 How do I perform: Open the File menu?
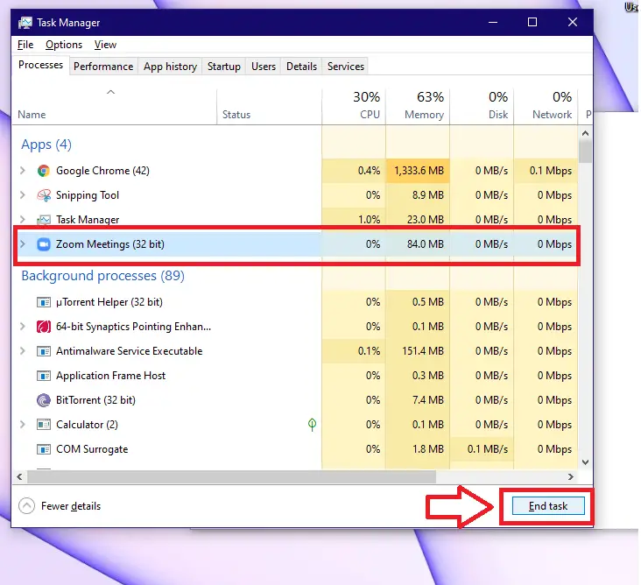[x=25, y=45]
